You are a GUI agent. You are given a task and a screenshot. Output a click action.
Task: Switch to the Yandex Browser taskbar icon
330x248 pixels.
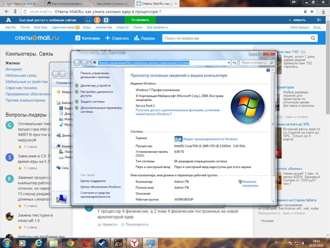point(134,243)
